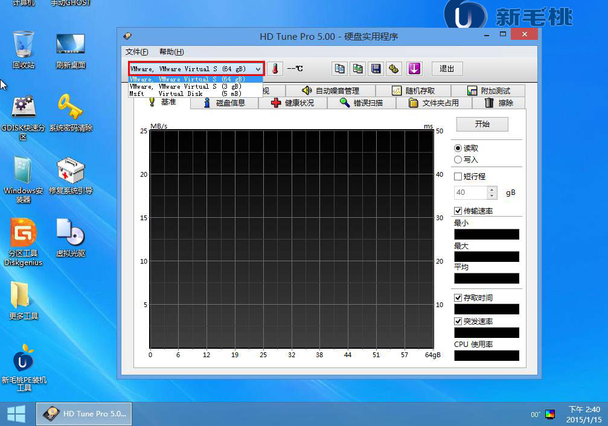Click the 退出 exit button
Screen dimensions: 608x426
coord(447,69)
